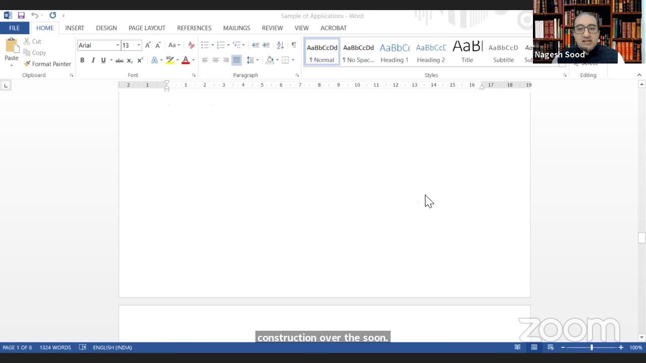Toggle underline formatting

pos(103,60)
